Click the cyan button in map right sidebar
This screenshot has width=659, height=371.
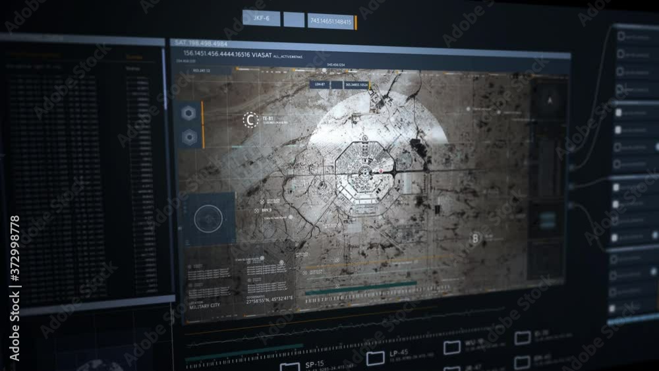pyautogui.click(x=548, y=219)
